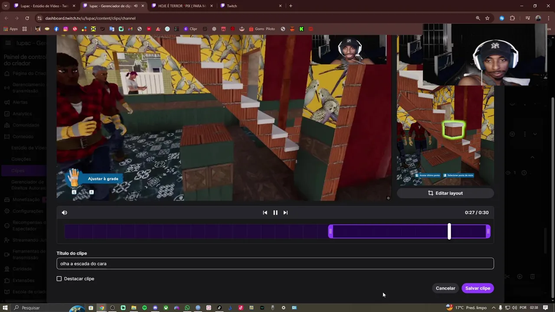555x312 pixels.
Task: Open the Chrome profile avatar
Action: (538, 18)
